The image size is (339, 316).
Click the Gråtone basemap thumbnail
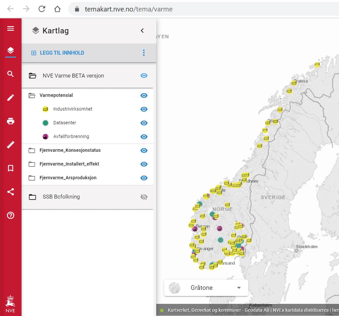(x=175, y=288)
